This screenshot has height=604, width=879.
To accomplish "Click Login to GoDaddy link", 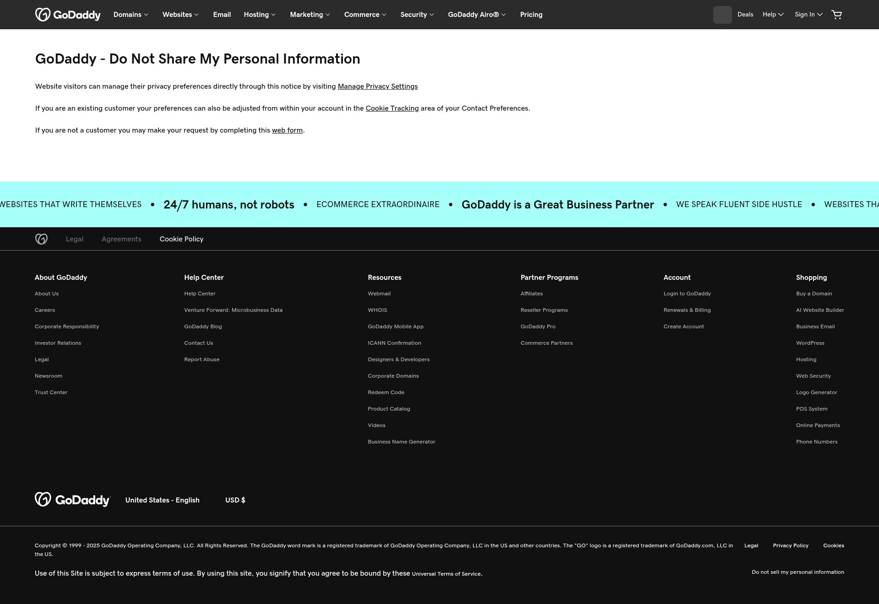I will click(x=687, y=294).
